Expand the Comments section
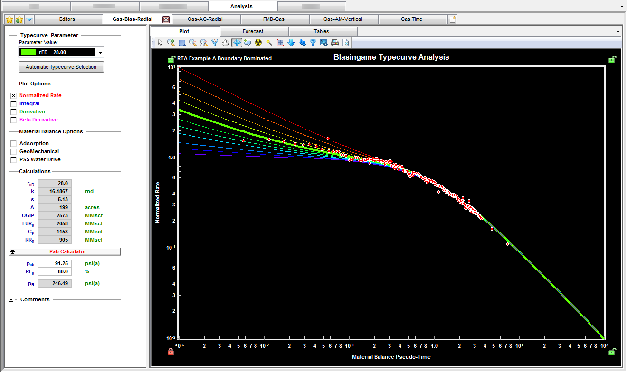Screen dimensions: 627x372 [12, 299]
